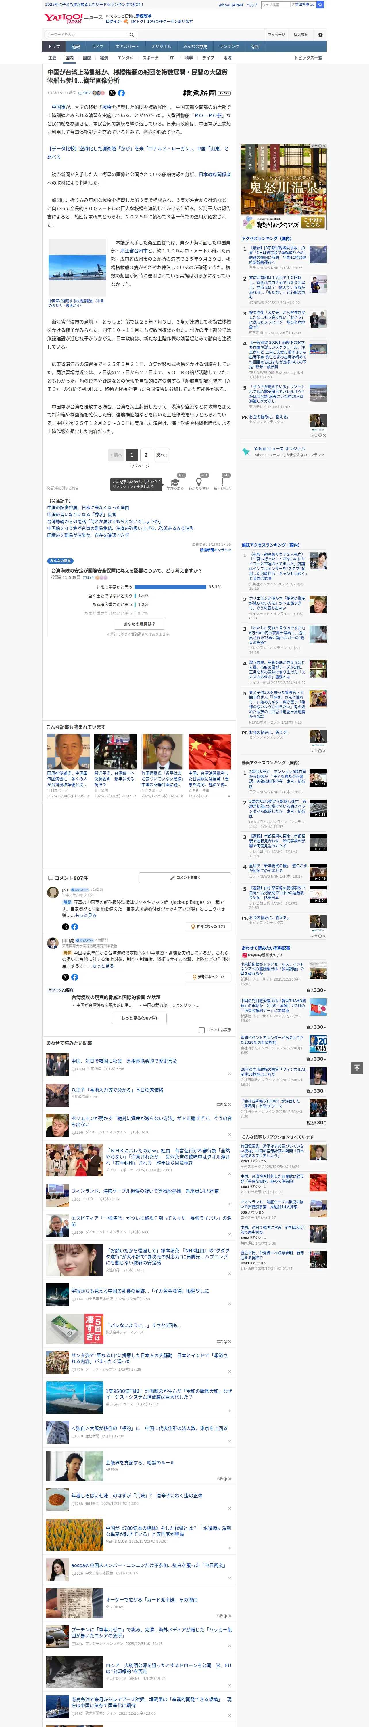Share 山口亮's comment on Facebook
This screenshot has width=369, height=1727.
(x=74, y=977)
